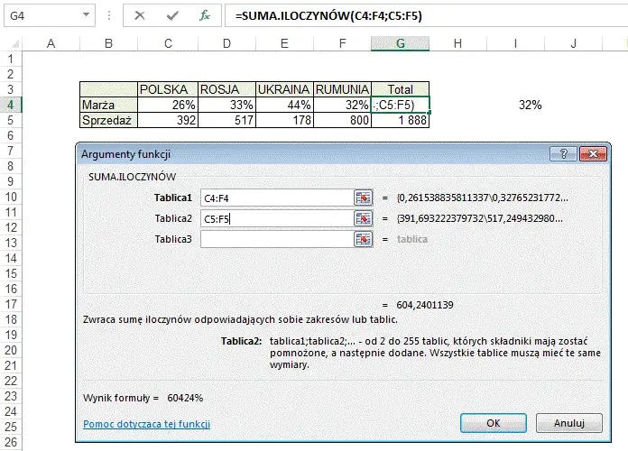The image size is (628, 451).
Task: Click the confirm checkmark icon in formula bar
Action: (x=172, y=15)
